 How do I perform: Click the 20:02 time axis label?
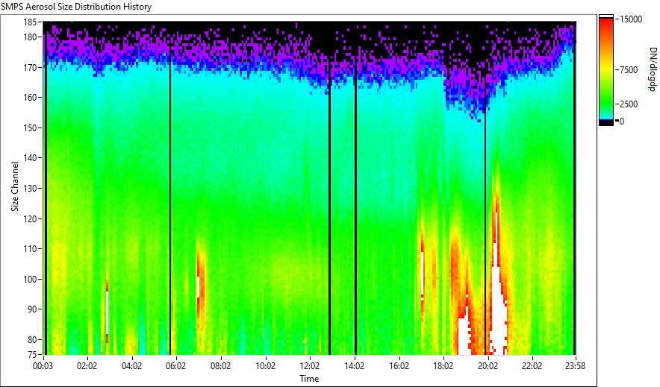coord(488,366)
